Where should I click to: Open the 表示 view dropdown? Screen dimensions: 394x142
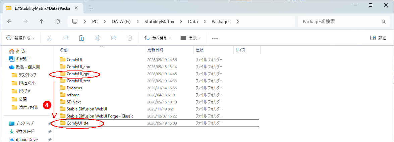point(191,38)
